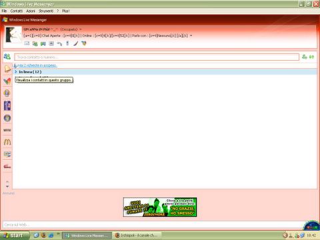Click the curved arrow icon in toolbar

59,43
